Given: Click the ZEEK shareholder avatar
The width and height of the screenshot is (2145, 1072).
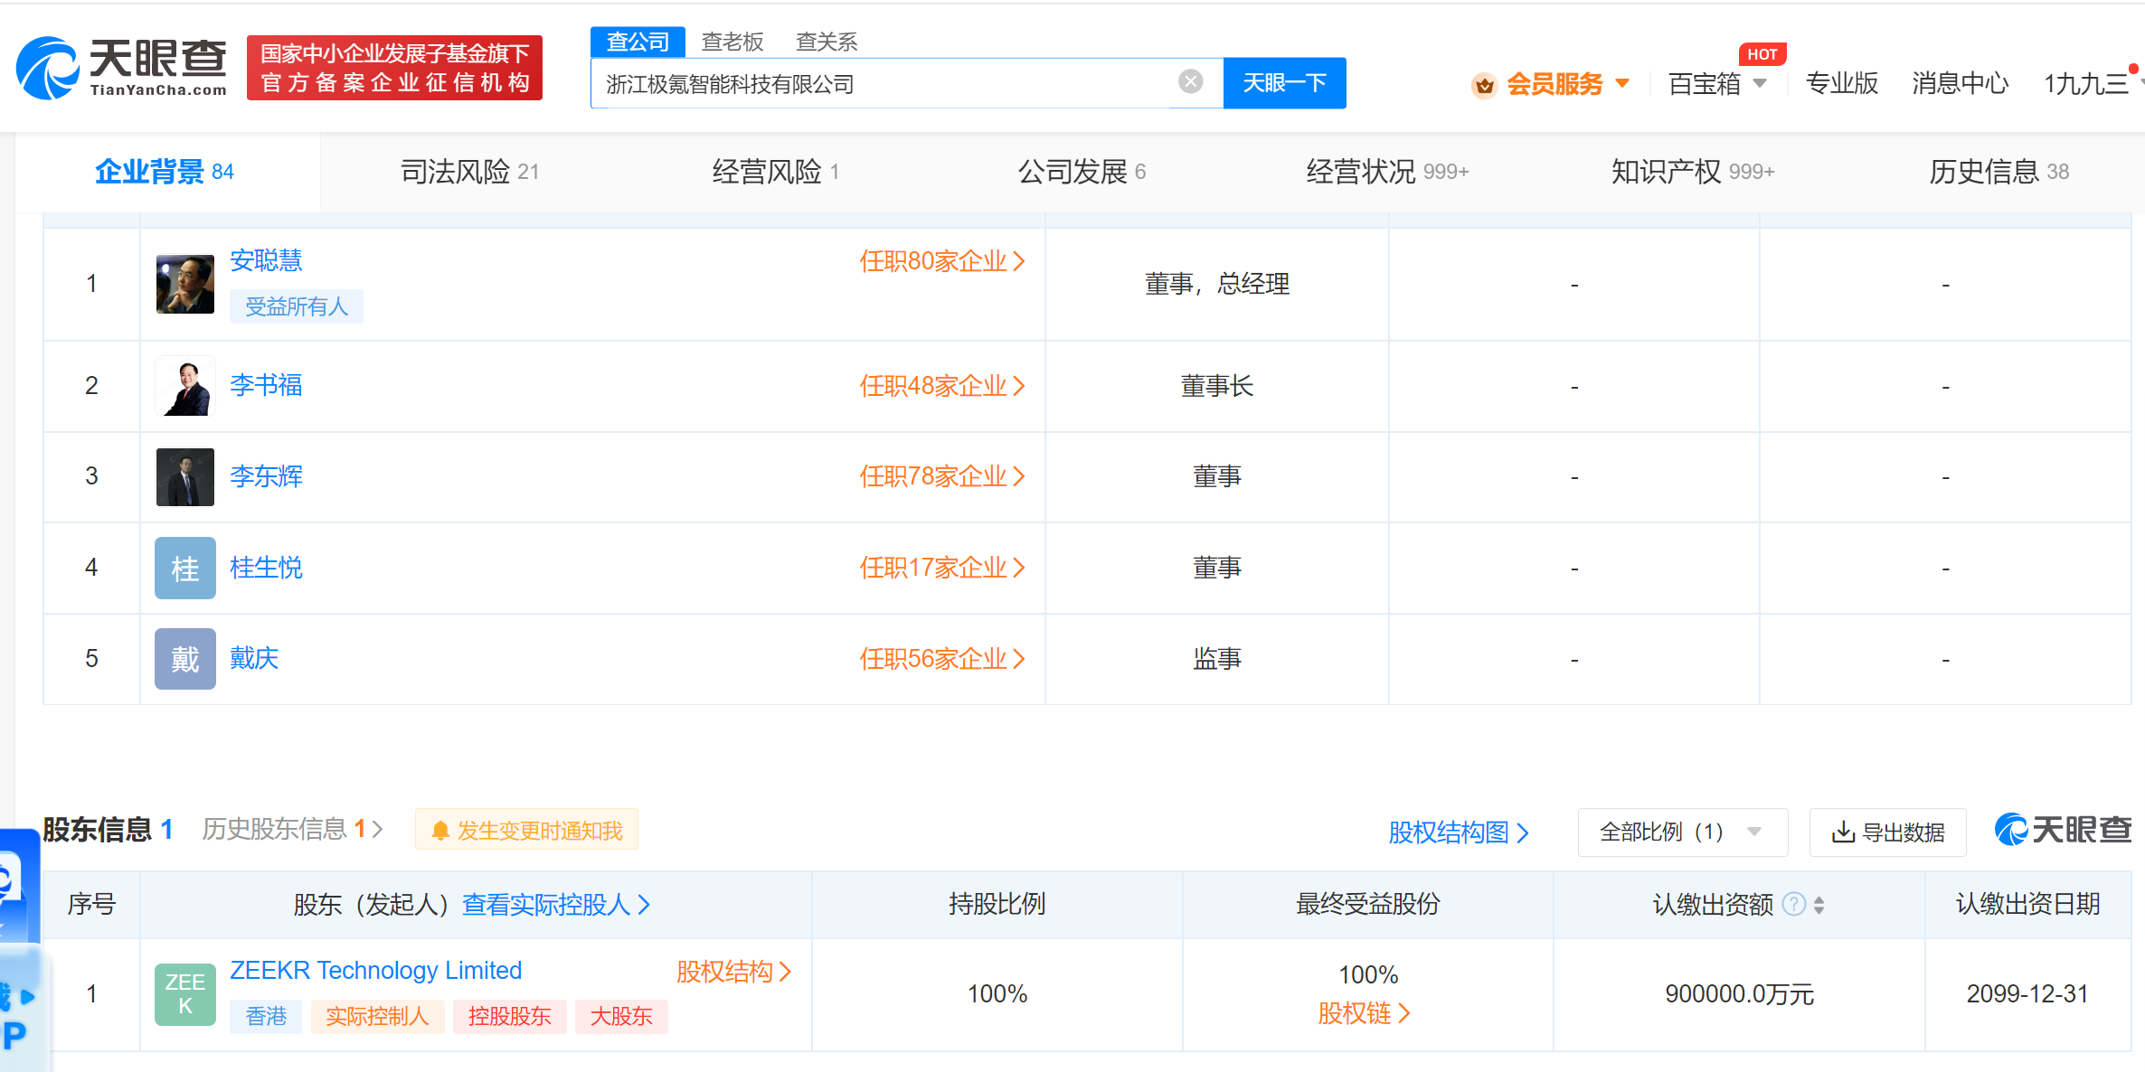Looking at the screenshot, I should tap(185, 994).
